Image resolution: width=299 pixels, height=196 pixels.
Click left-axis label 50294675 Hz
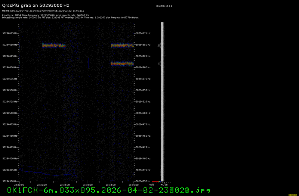click(x=10, y=33)
